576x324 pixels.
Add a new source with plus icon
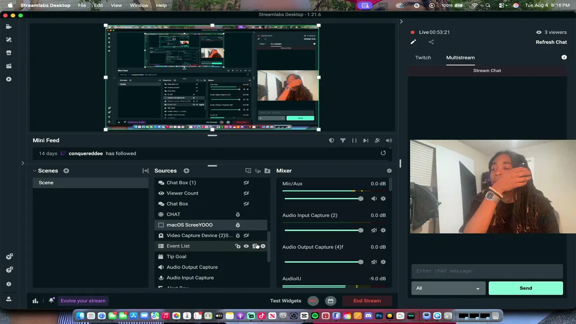[186, 171]
